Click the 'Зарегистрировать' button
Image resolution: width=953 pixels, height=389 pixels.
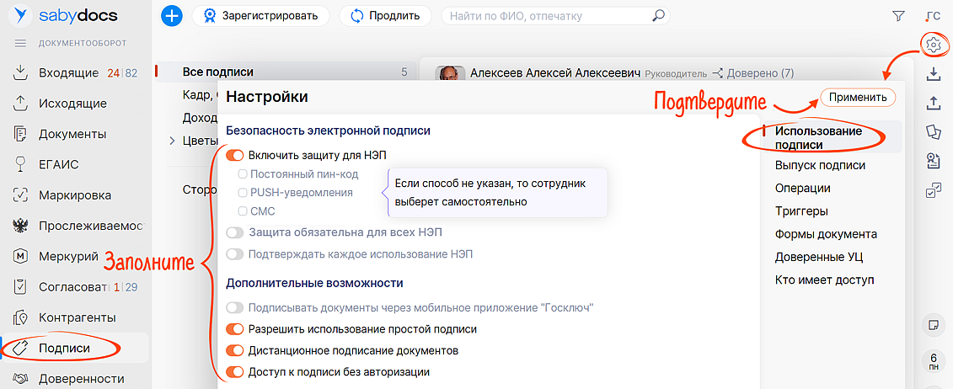(260, 16)
